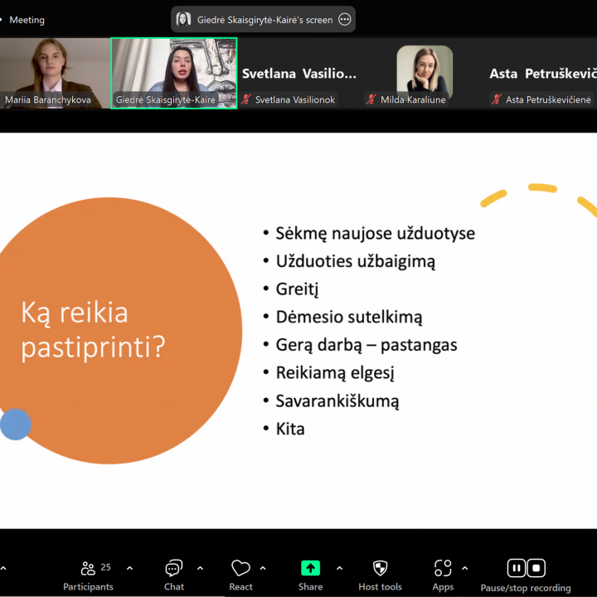The image size is (597, 597).
Task: Open the Participants panel
Action: pyautogui.click(x=88, y=575)
